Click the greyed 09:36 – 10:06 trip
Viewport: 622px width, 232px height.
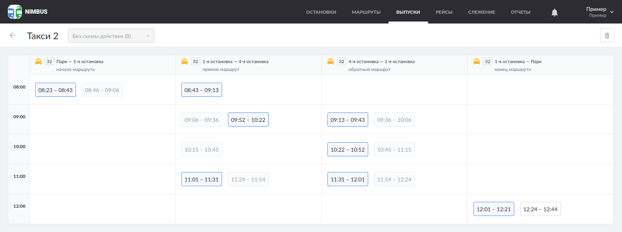click(x=394, y=120)
